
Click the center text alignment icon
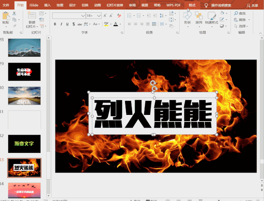(x=136, y=24)
